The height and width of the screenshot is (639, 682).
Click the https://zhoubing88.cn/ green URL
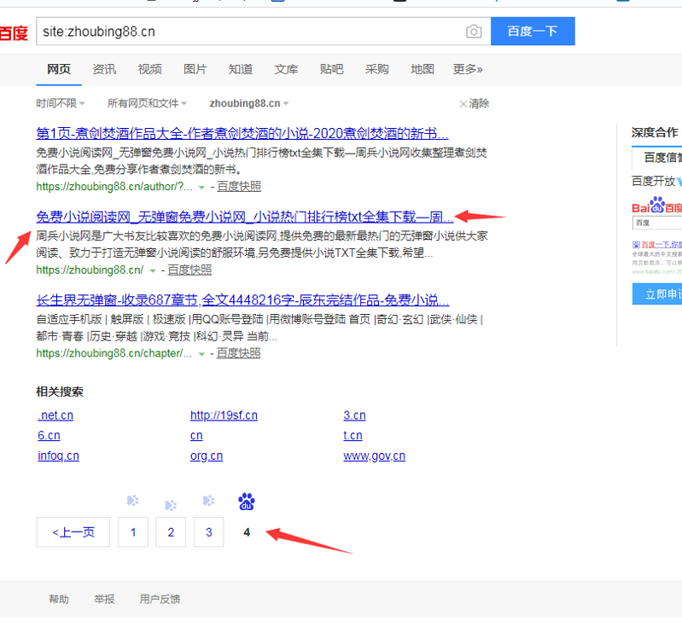(x=90, y=270)
